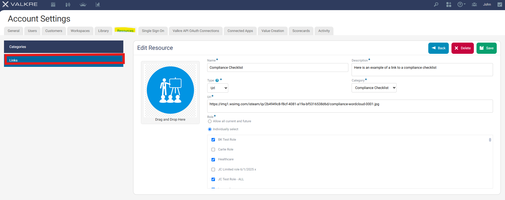Click the Edit Resource heading
Viewport: 505px width, 200px height.
(x=155, y=48)
